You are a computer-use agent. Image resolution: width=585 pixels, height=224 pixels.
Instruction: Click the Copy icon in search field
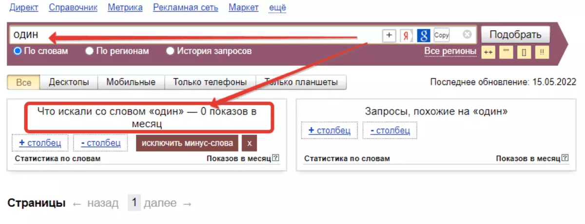442,35
